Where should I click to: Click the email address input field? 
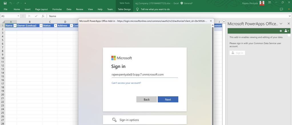point(144,75)
